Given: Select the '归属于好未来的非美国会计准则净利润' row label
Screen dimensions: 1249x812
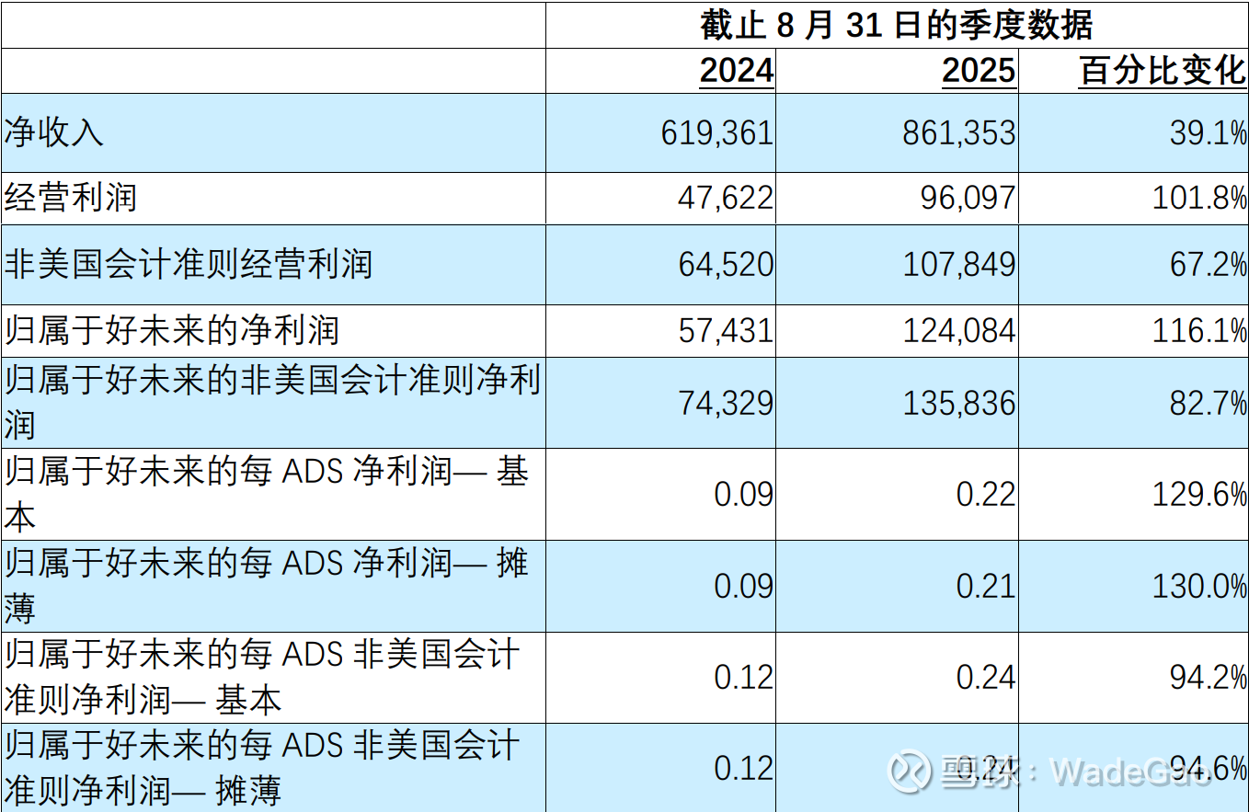Looking at the screenshot, I should [272, 402].
